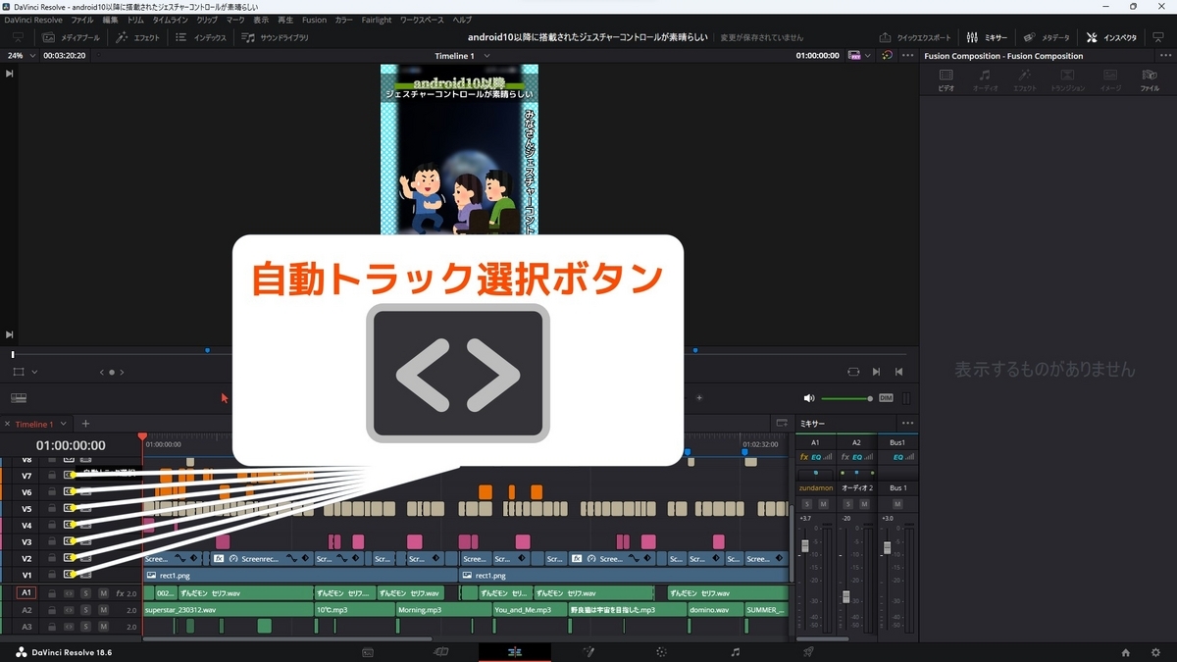Lock video track V1
This screenshot has height=662, width=1177.
tap(51, 575)
